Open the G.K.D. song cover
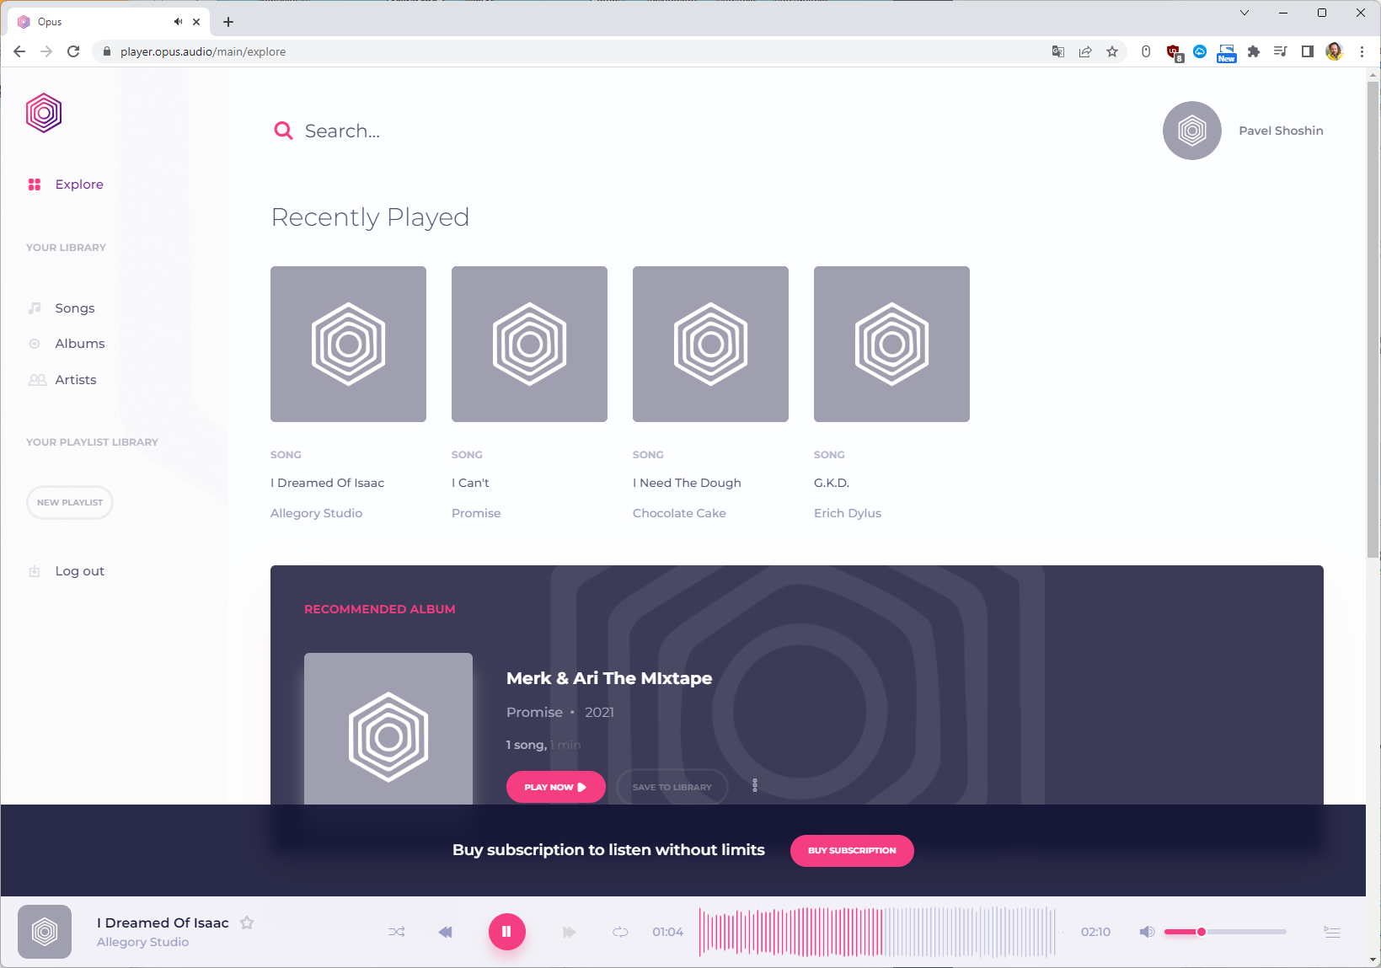Viewport: 1381px width, 968px height. [891, 344]
